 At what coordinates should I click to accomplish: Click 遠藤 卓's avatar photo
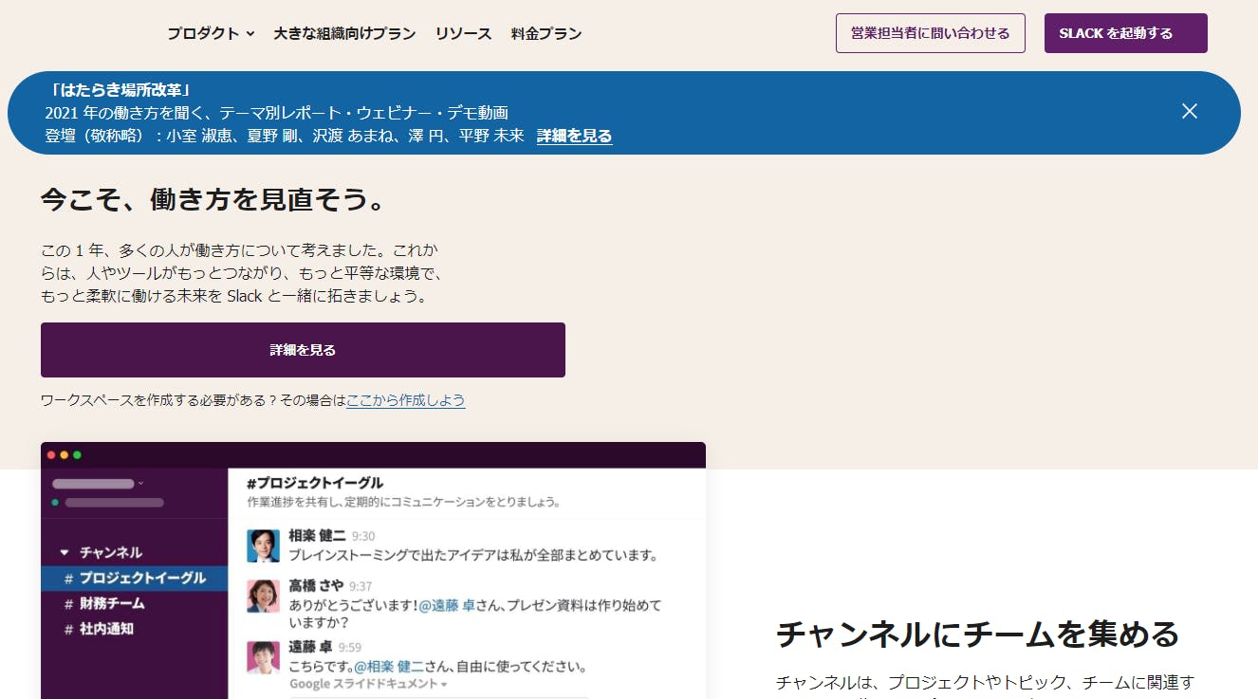click(263, 657)
